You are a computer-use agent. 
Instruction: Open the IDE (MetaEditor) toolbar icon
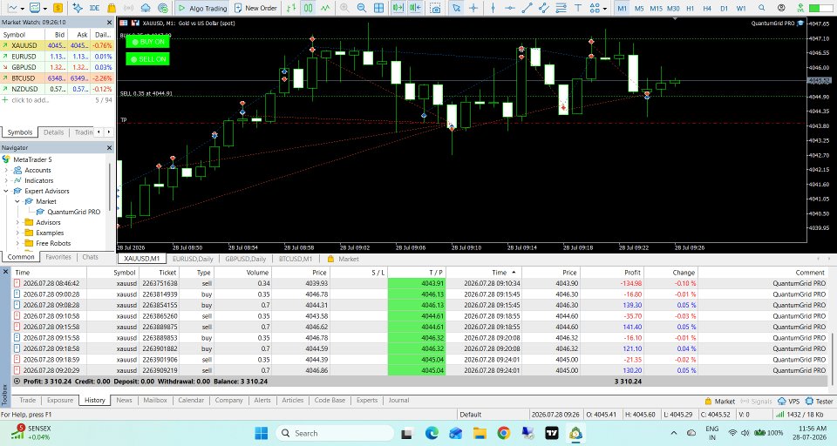(x=94, y=8)
